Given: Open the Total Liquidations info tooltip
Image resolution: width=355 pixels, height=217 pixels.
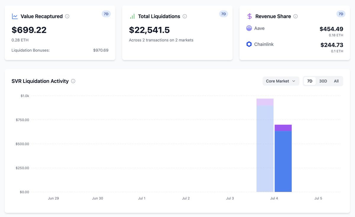Looking at the screenshot, I should [185, 17].
